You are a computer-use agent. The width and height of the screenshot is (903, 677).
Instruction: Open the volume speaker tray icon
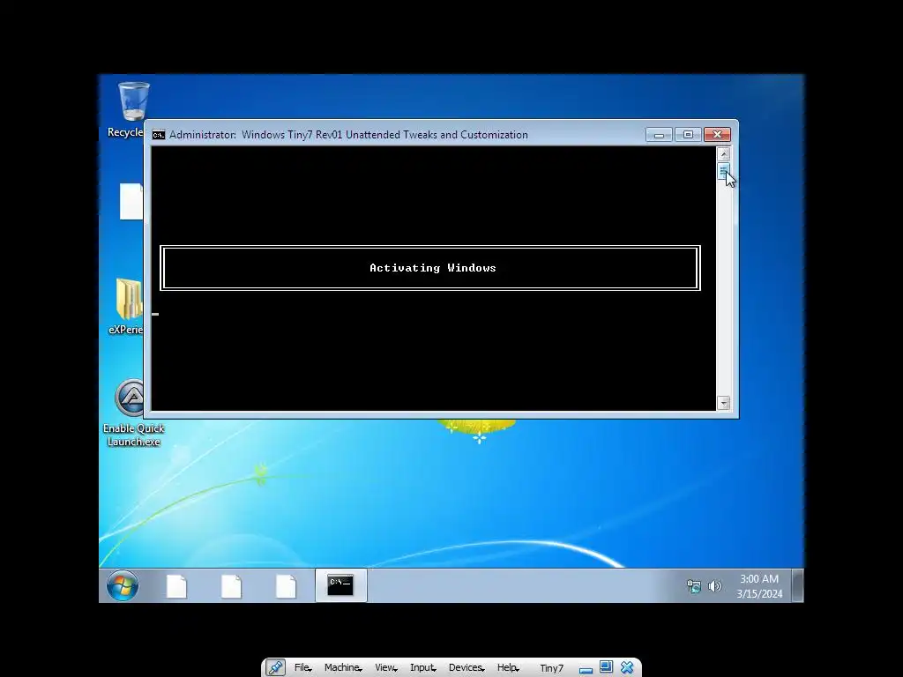click(x=714, y=586)
